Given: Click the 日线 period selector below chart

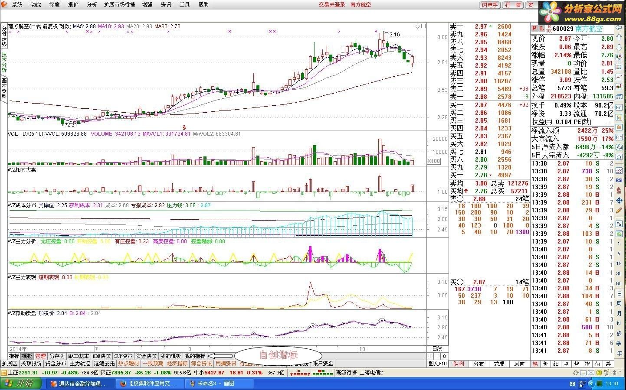Looking at the screenshot, I should point(437,349).
